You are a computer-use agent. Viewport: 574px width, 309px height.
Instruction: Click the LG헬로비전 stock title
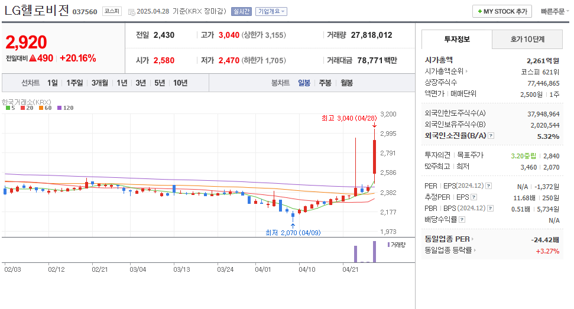pyautogui.click(x=37, y=10)
